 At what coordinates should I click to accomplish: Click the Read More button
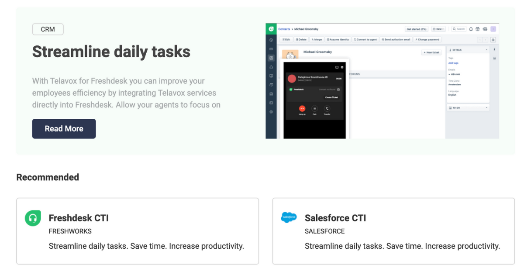[x=64, y=129]
